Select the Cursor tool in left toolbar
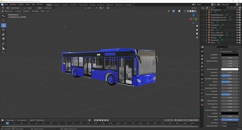242x130 pixels. (3, 20)
